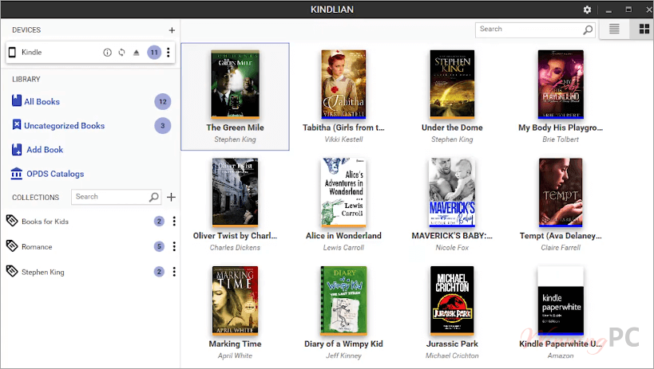This screenshot has width=654, height=369.
Task: Click the Stephen King tag icon
Action: click(12, 272)
